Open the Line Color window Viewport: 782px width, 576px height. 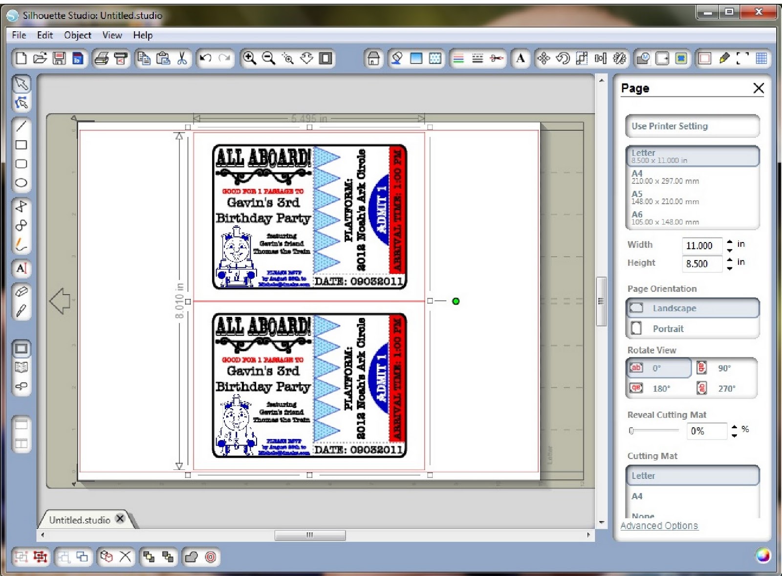pos(458,59)
